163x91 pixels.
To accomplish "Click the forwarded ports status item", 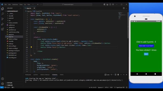I will (13, 87).
